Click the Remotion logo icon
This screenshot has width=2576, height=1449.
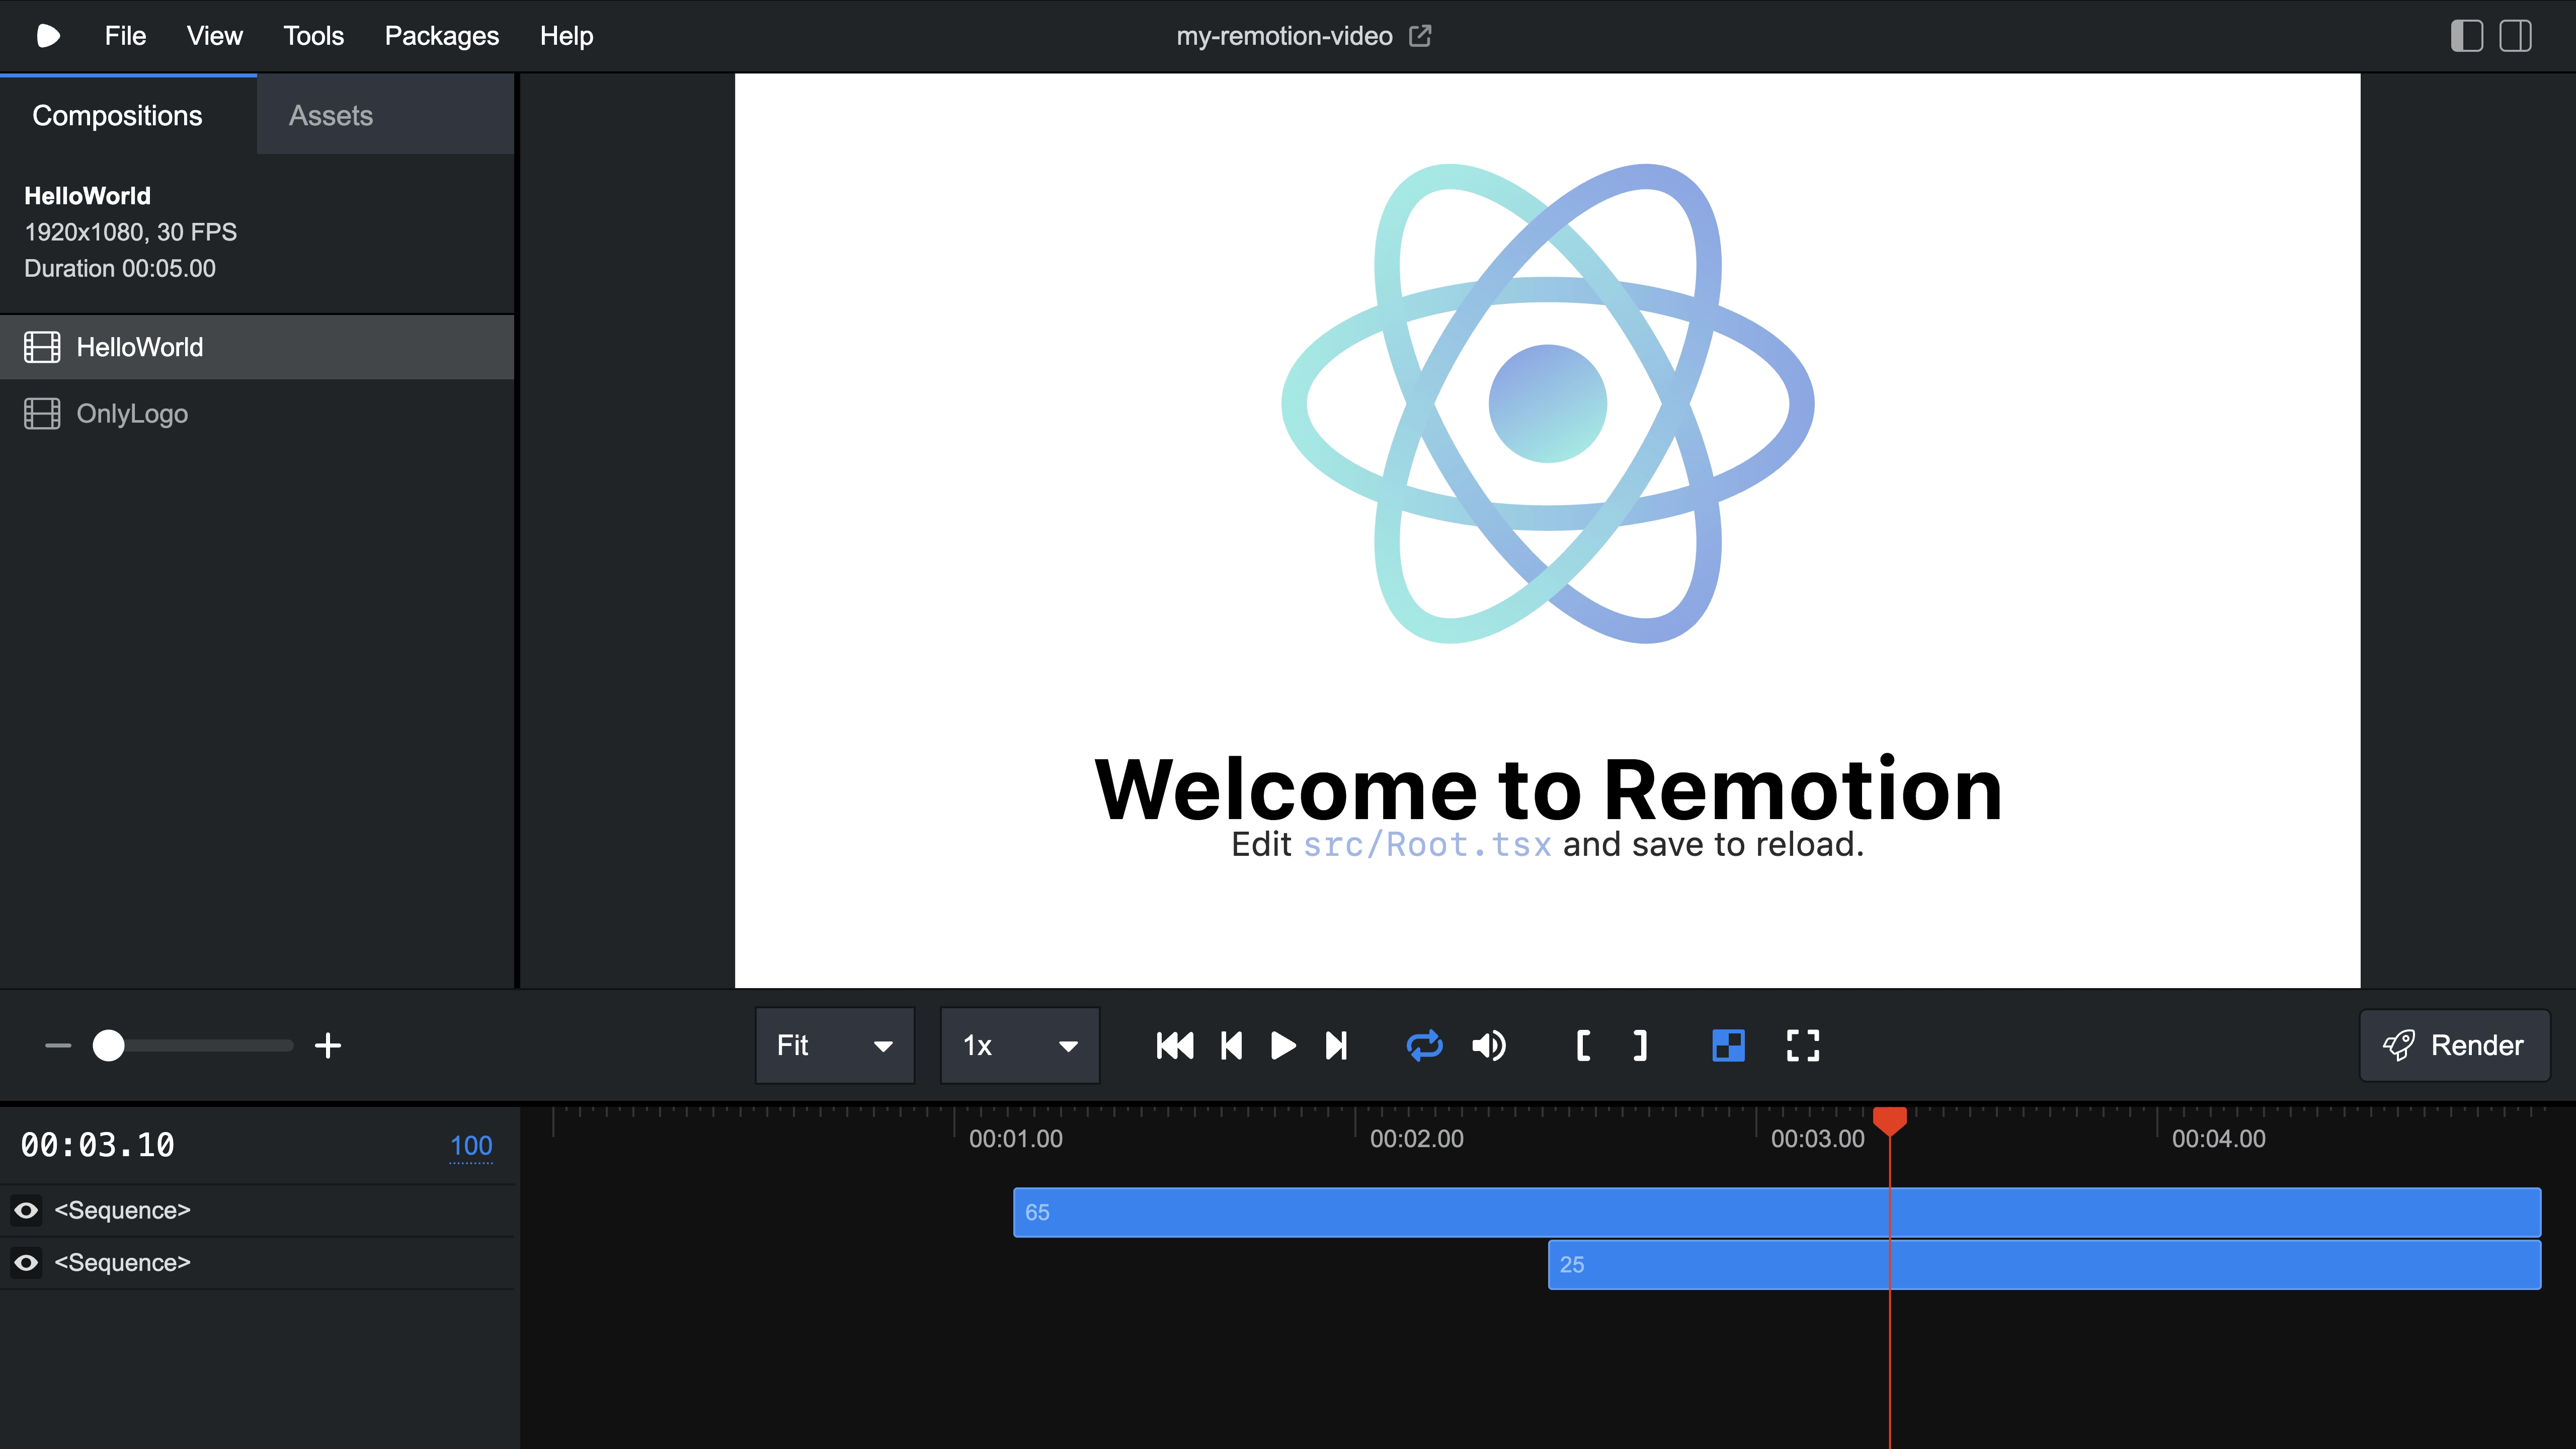tap(48, 36)
